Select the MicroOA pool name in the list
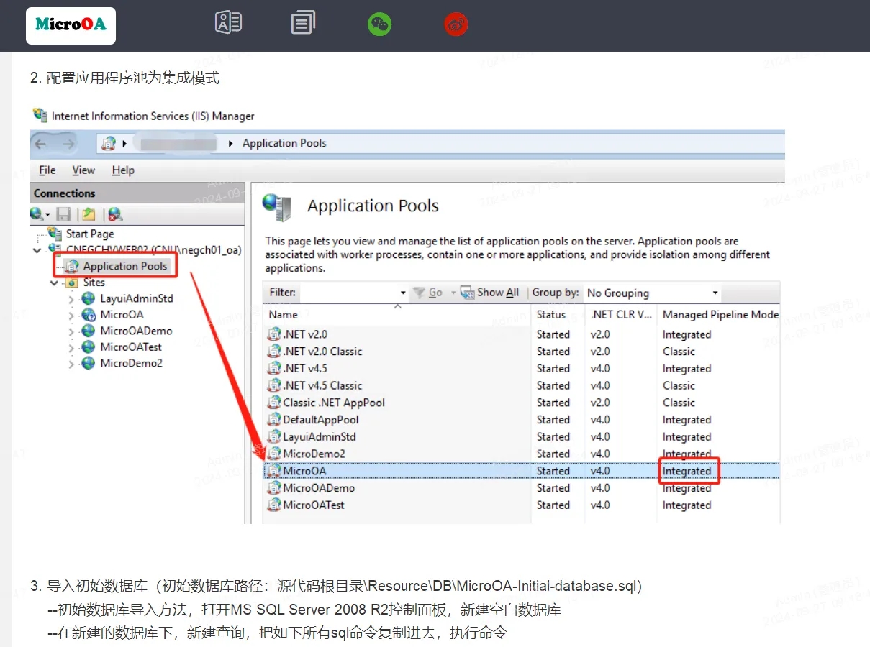 pyautogui.click(x=304, y=472)
